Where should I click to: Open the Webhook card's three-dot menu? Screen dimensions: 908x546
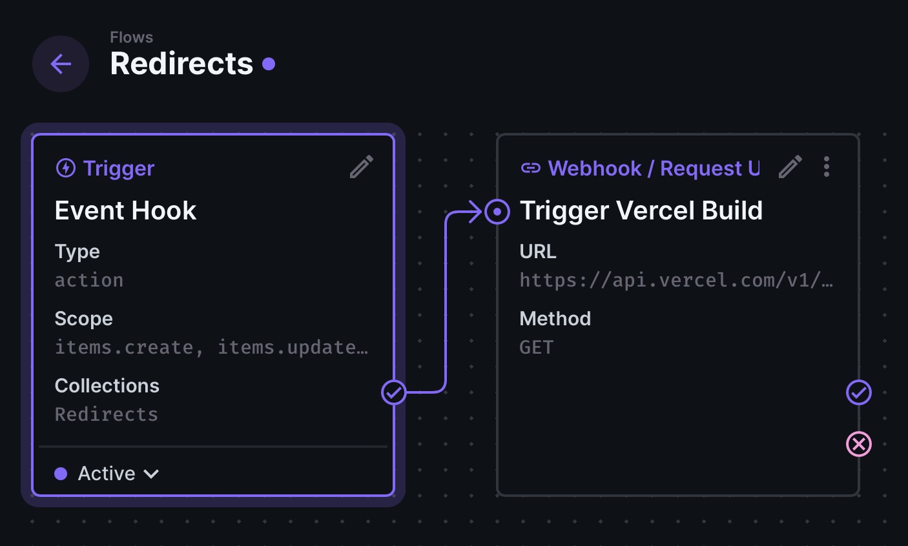coord(826,167)
